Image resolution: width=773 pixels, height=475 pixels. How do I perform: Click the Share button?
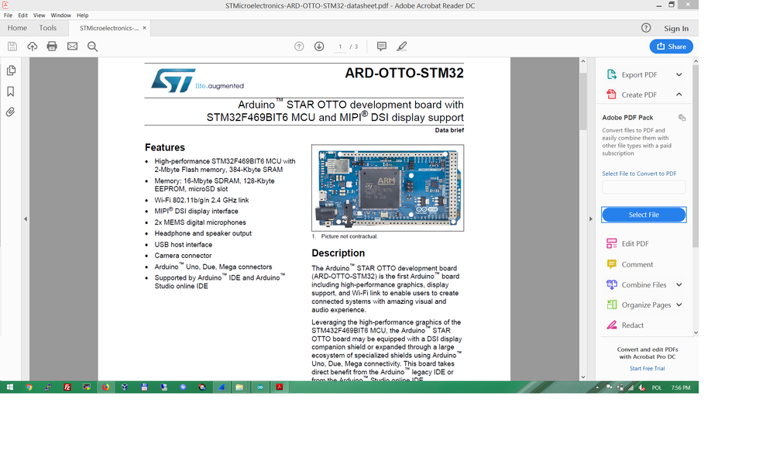coord(671,46)
